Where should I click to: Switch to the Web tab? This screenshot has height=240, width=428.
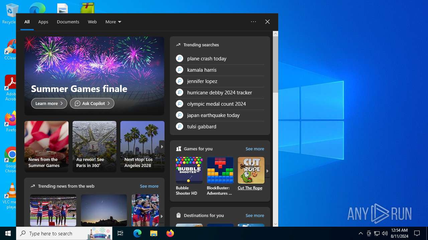point(92,22)
